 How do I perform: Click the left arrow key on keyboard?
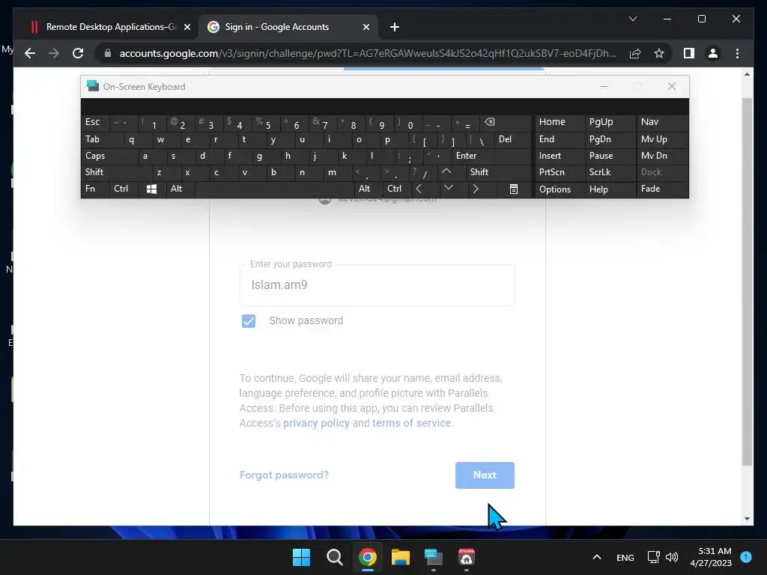[x=419, y=189]
